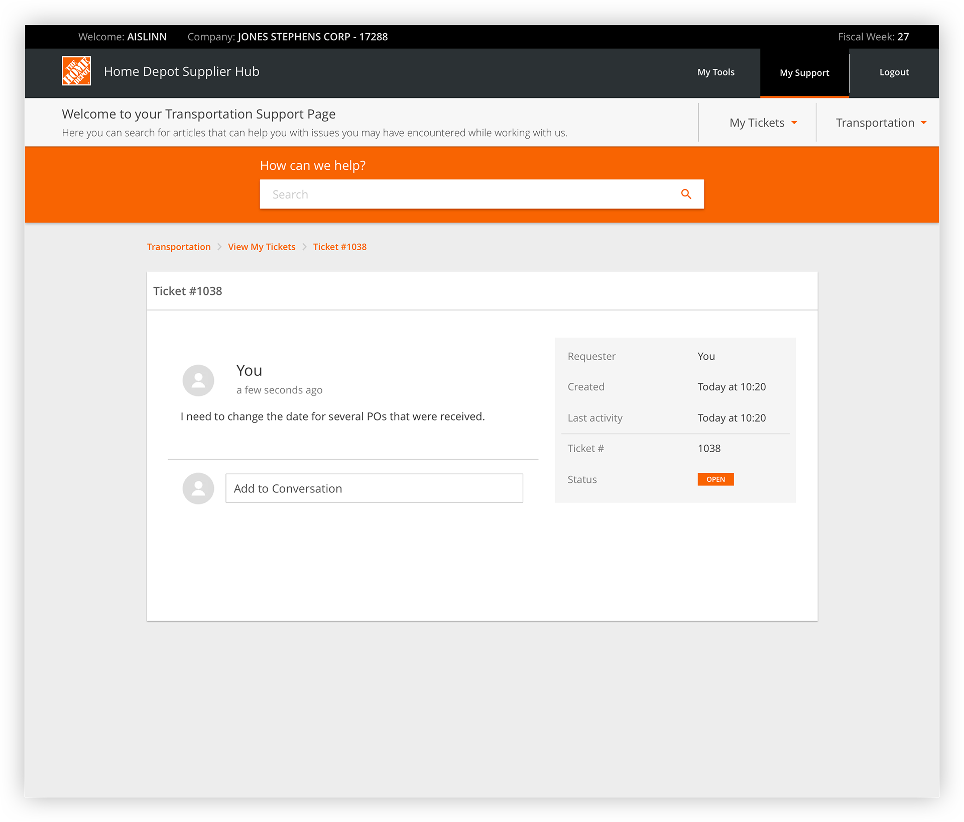Click the Created value 'Today at 10:20'
This screenshot has height=822, width=964.
coord(732,387)
